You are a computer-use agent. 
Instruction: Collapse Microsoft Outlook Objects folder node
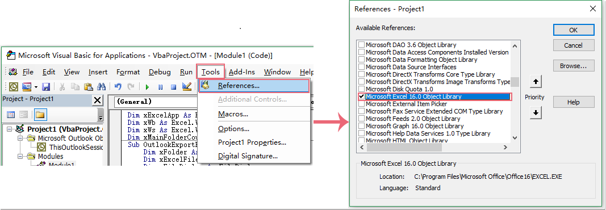(x=19, y=138)
